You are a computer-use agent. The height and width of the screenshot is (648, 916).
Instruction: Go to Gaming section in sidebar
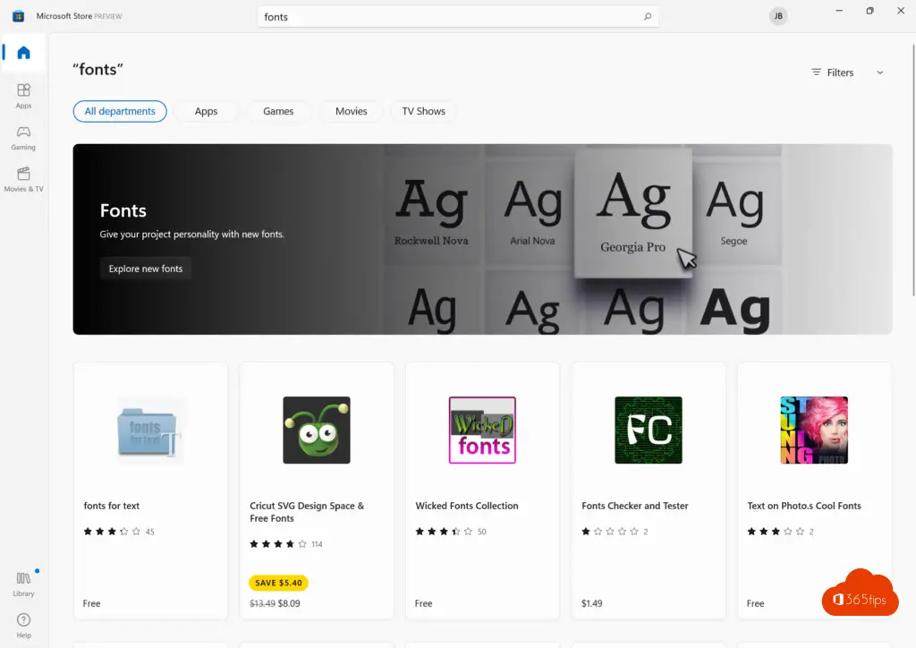[x=23, y=137]
